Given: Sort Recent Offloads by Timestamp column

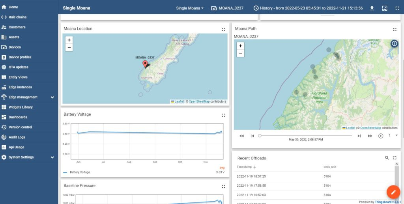Looking at the screenshot, I should click(x=246, y=167).
